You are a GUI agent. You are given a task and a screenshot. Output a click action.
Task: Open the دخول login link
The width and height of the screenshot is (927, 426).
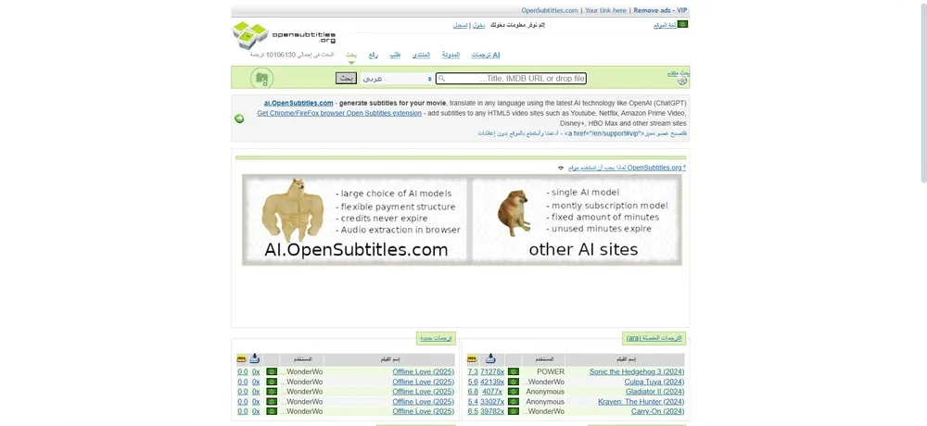click(479, 25)
